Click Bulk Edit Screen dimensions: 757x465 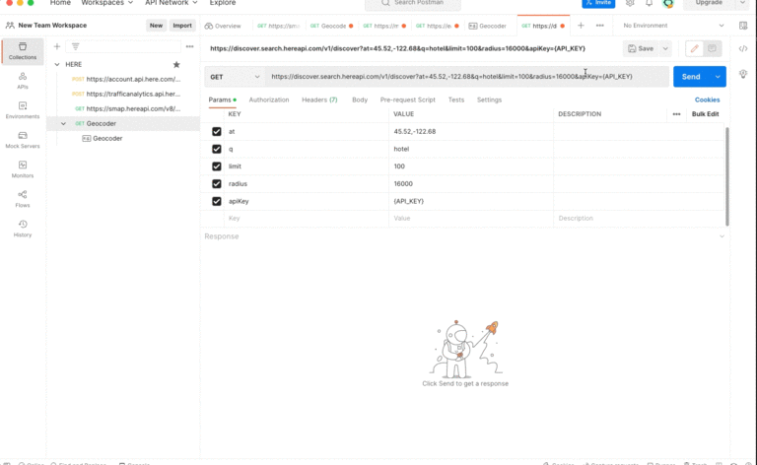pyautogui.click(x=705, y=114)
